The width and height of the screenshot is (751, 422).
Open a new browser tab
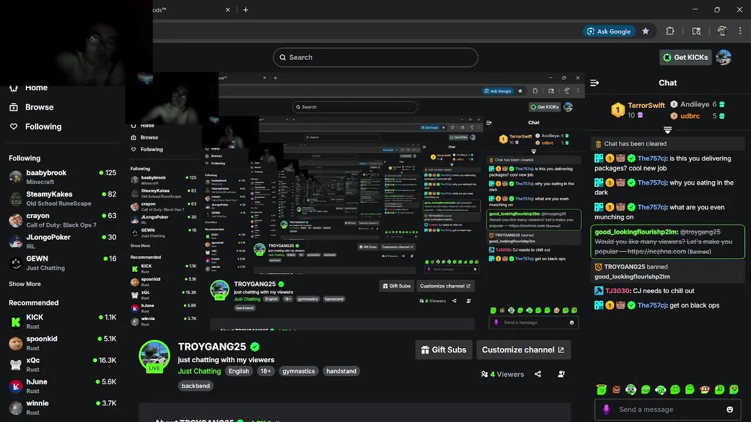[246, 10]
